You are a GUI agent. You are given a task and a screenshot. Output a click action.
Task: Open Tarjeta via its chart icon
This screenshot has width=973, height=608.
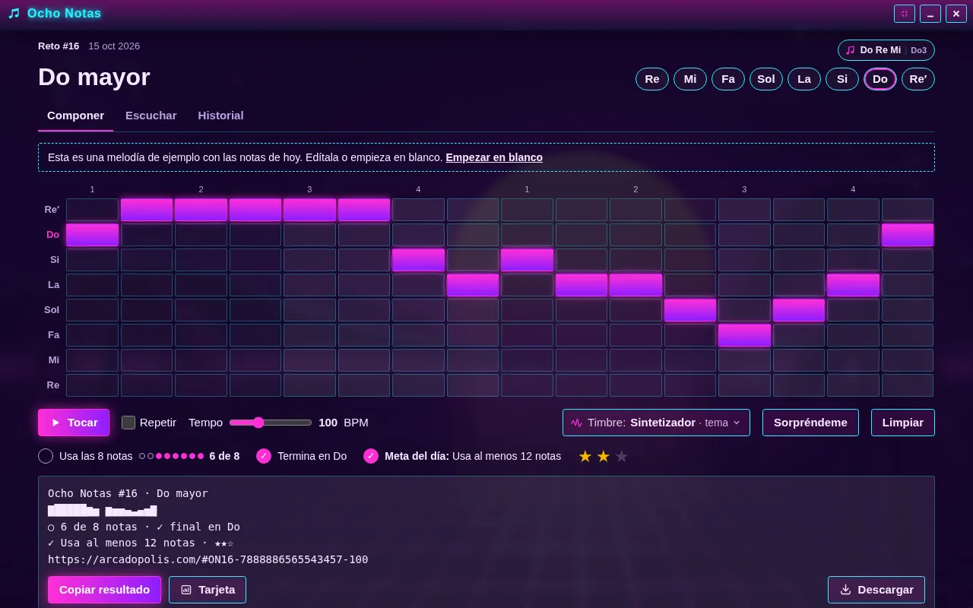(186, 590)
